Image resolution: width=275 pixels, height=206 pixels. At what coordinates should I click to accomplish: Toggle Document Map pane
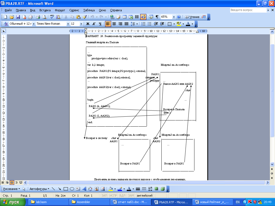point(151,17)
